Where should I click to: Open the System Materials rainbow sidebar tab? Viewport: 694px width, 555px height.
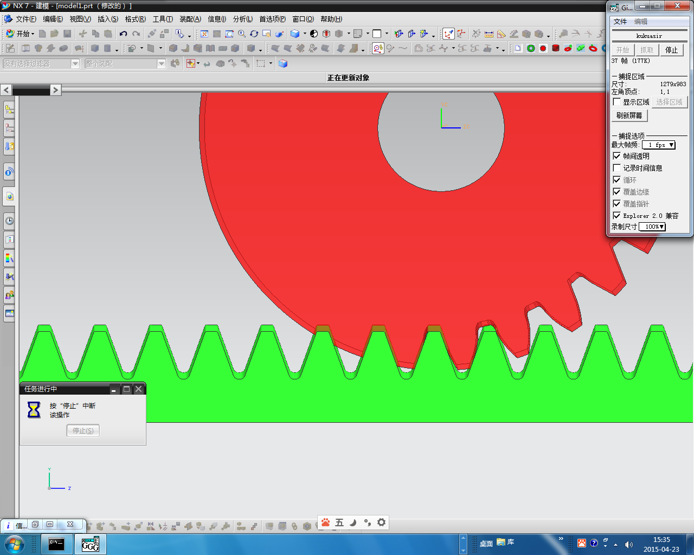tap(9, 257)
